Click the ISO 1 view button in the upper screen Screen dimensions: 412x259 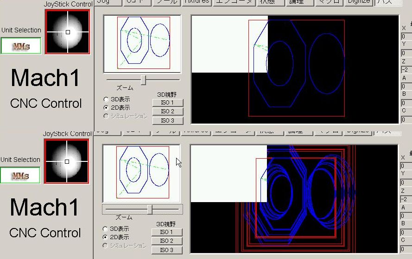168,103
